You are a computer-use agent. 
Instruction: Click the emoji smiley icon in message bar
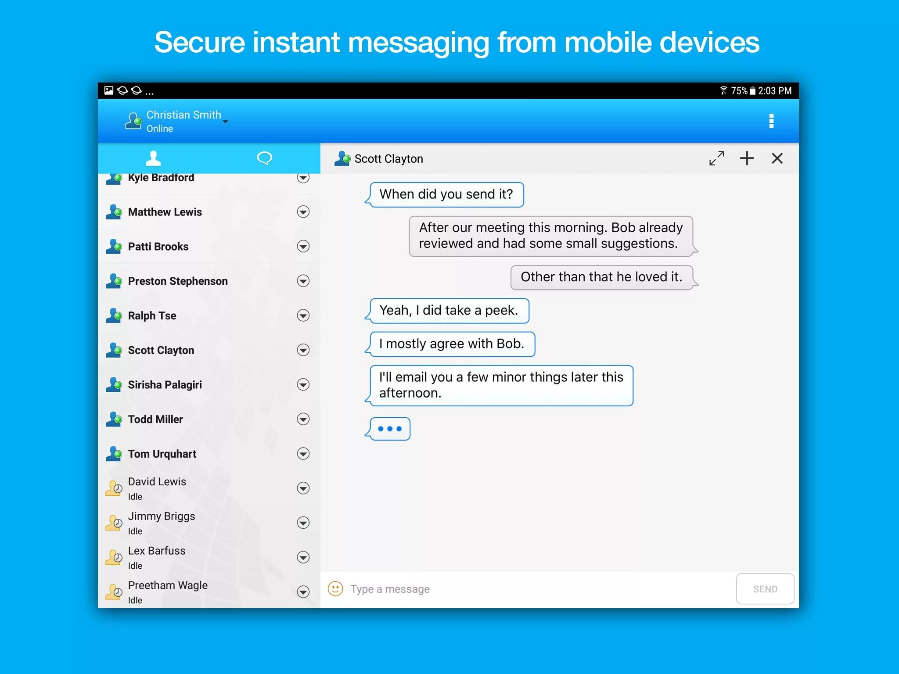coord(335,588)
